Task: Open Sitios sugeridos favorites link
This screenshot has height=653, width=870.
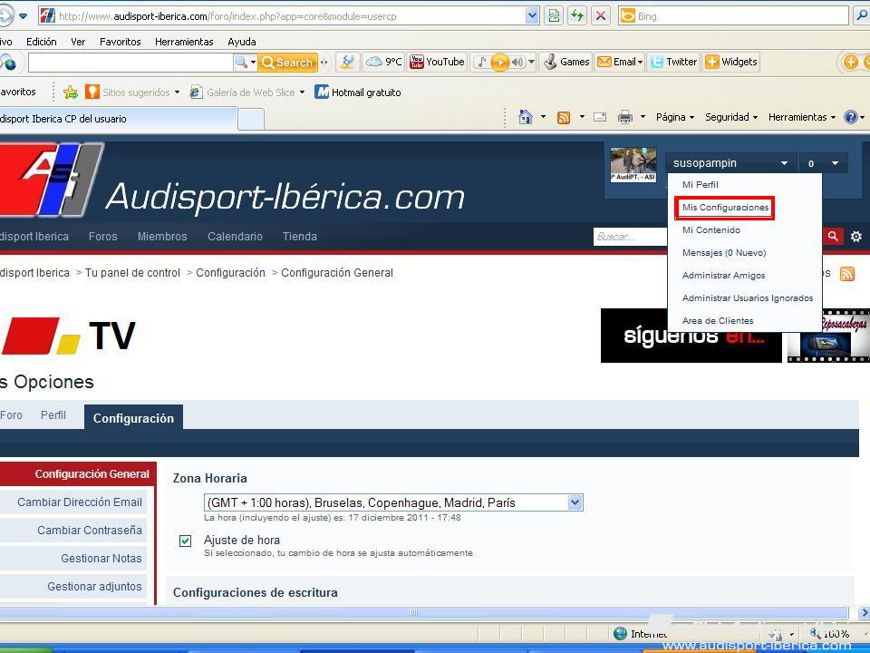Action: [132, 93]
